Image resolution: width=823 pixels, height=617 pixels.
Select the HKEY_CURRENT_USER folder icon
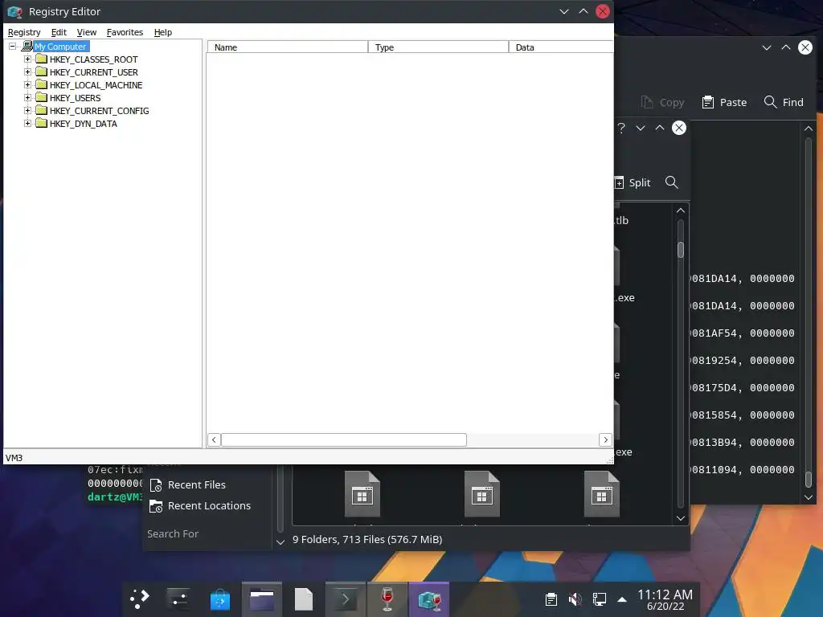(42, 72)
